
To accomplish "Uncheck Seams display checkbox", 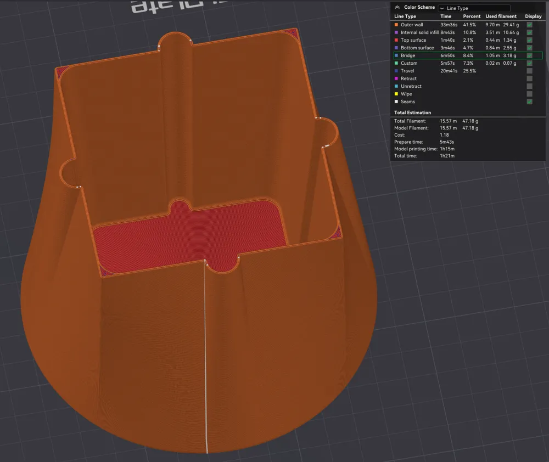I will click(529, 102).
